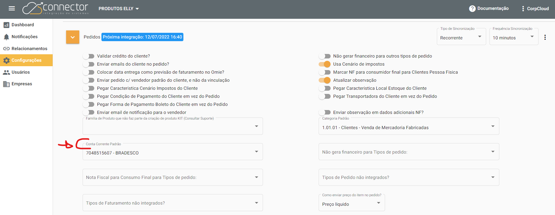
Task: Open the CorpCloud account menu dots
Action: click(523, 9)
